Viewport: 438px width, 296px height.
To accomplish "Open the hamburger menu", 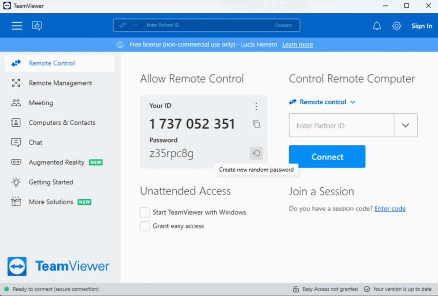I will click(x=17, y=26).
